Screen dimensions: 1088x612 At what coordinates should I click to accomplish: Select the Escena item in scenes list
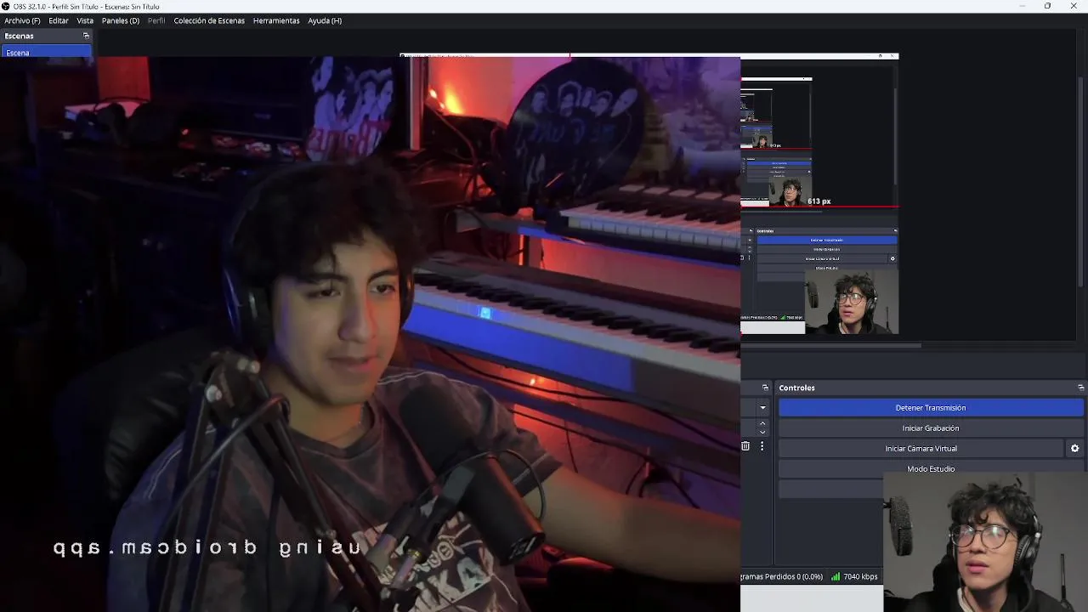pos(46,53)
